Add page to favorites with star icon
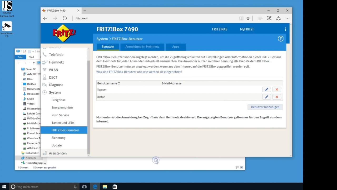Image resolution: width=337 pixels, height=190 pixels. (248, 18)
